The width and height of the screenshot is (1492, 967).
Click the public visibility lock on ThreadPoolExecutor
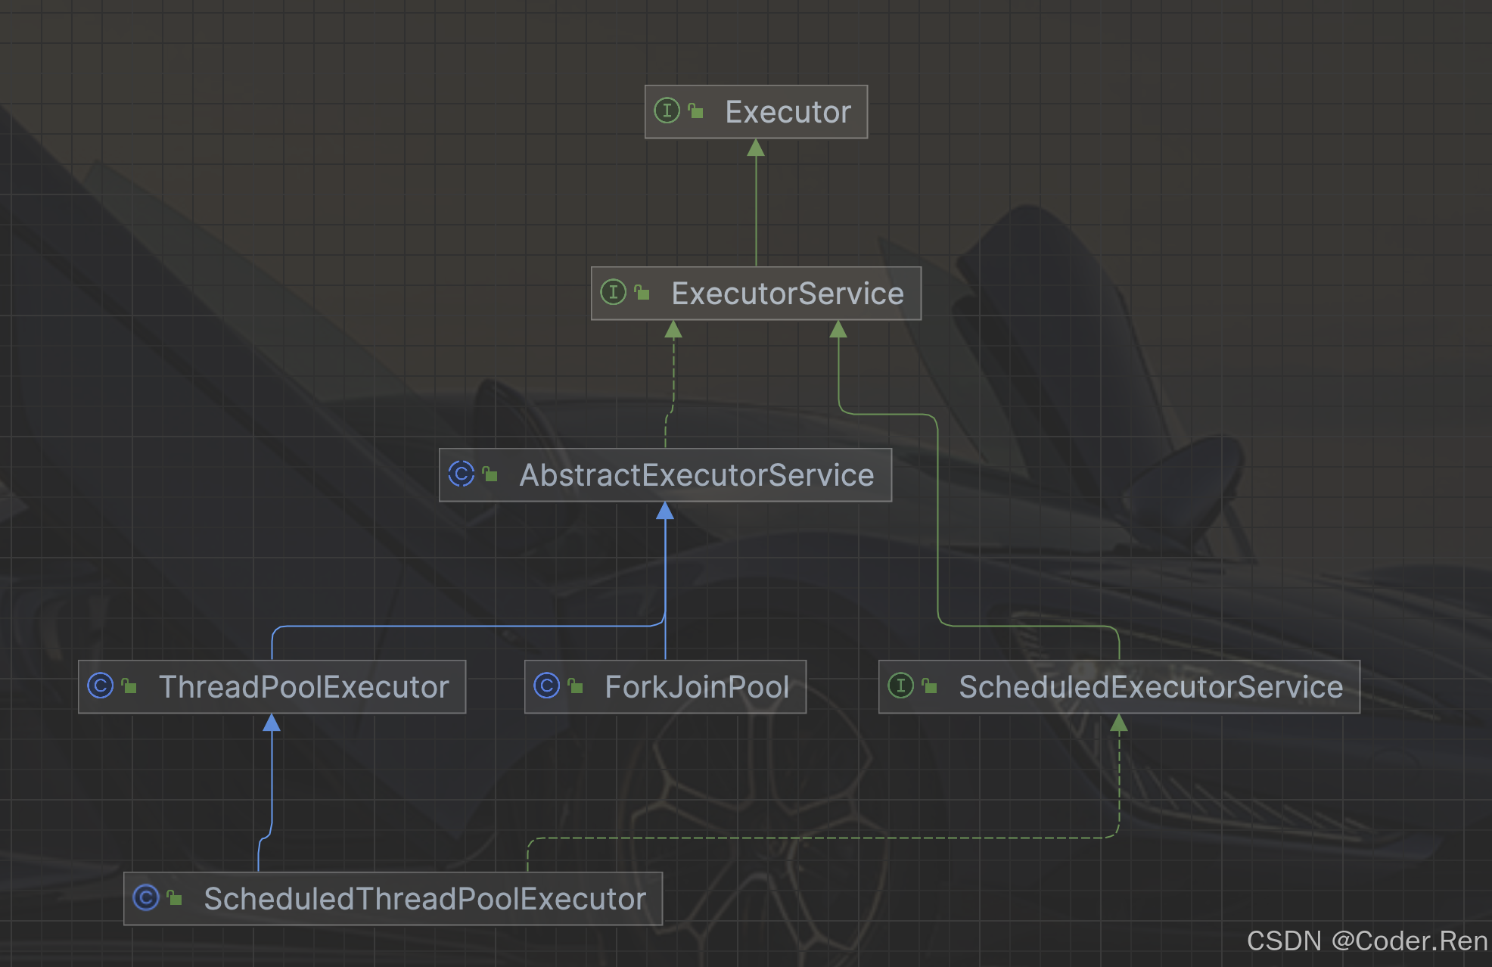(129, 686)
